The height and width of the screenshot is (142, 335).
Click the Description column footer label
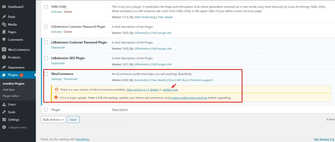pyautogui.click(x=120, y=110)
